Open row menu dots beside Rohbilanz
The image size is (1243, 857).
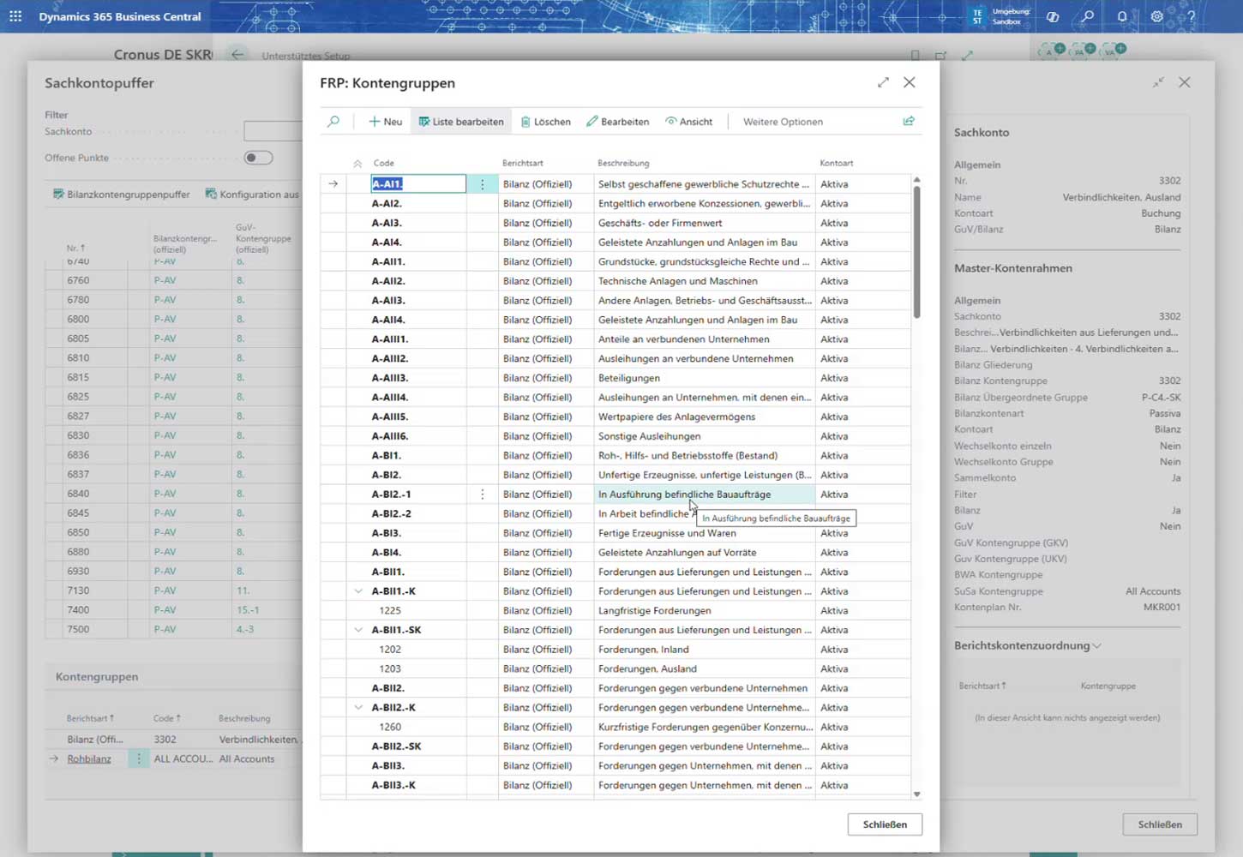[x=138, y=758]
